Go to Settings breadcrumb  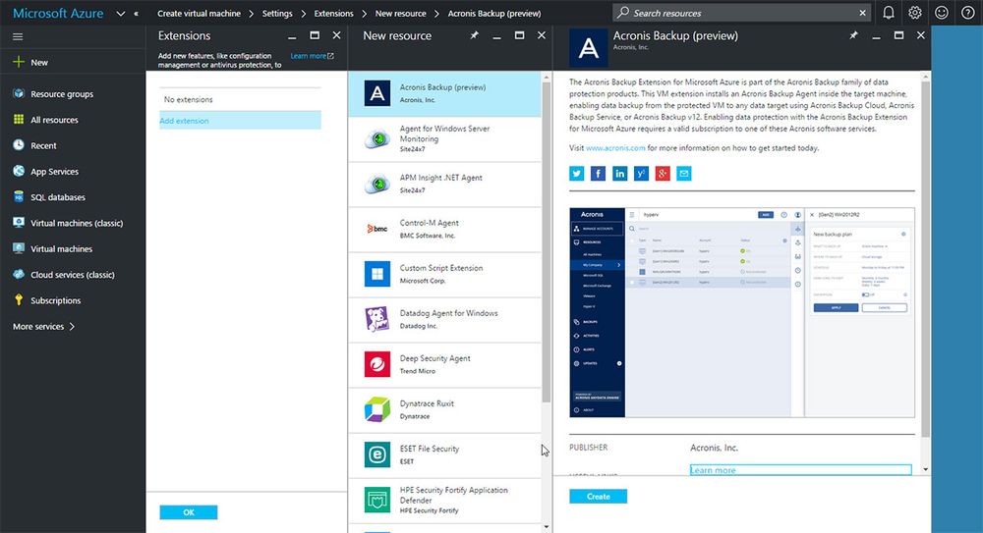277,13
